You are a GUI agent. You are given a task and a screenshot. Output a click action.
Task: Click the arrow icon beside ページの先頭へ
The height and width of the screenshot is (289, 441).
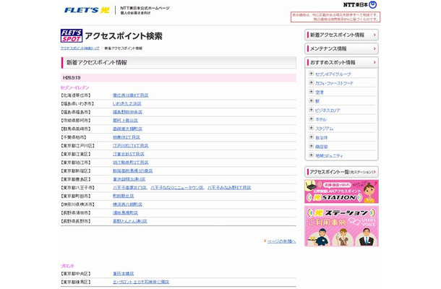[x=265, y=241]
